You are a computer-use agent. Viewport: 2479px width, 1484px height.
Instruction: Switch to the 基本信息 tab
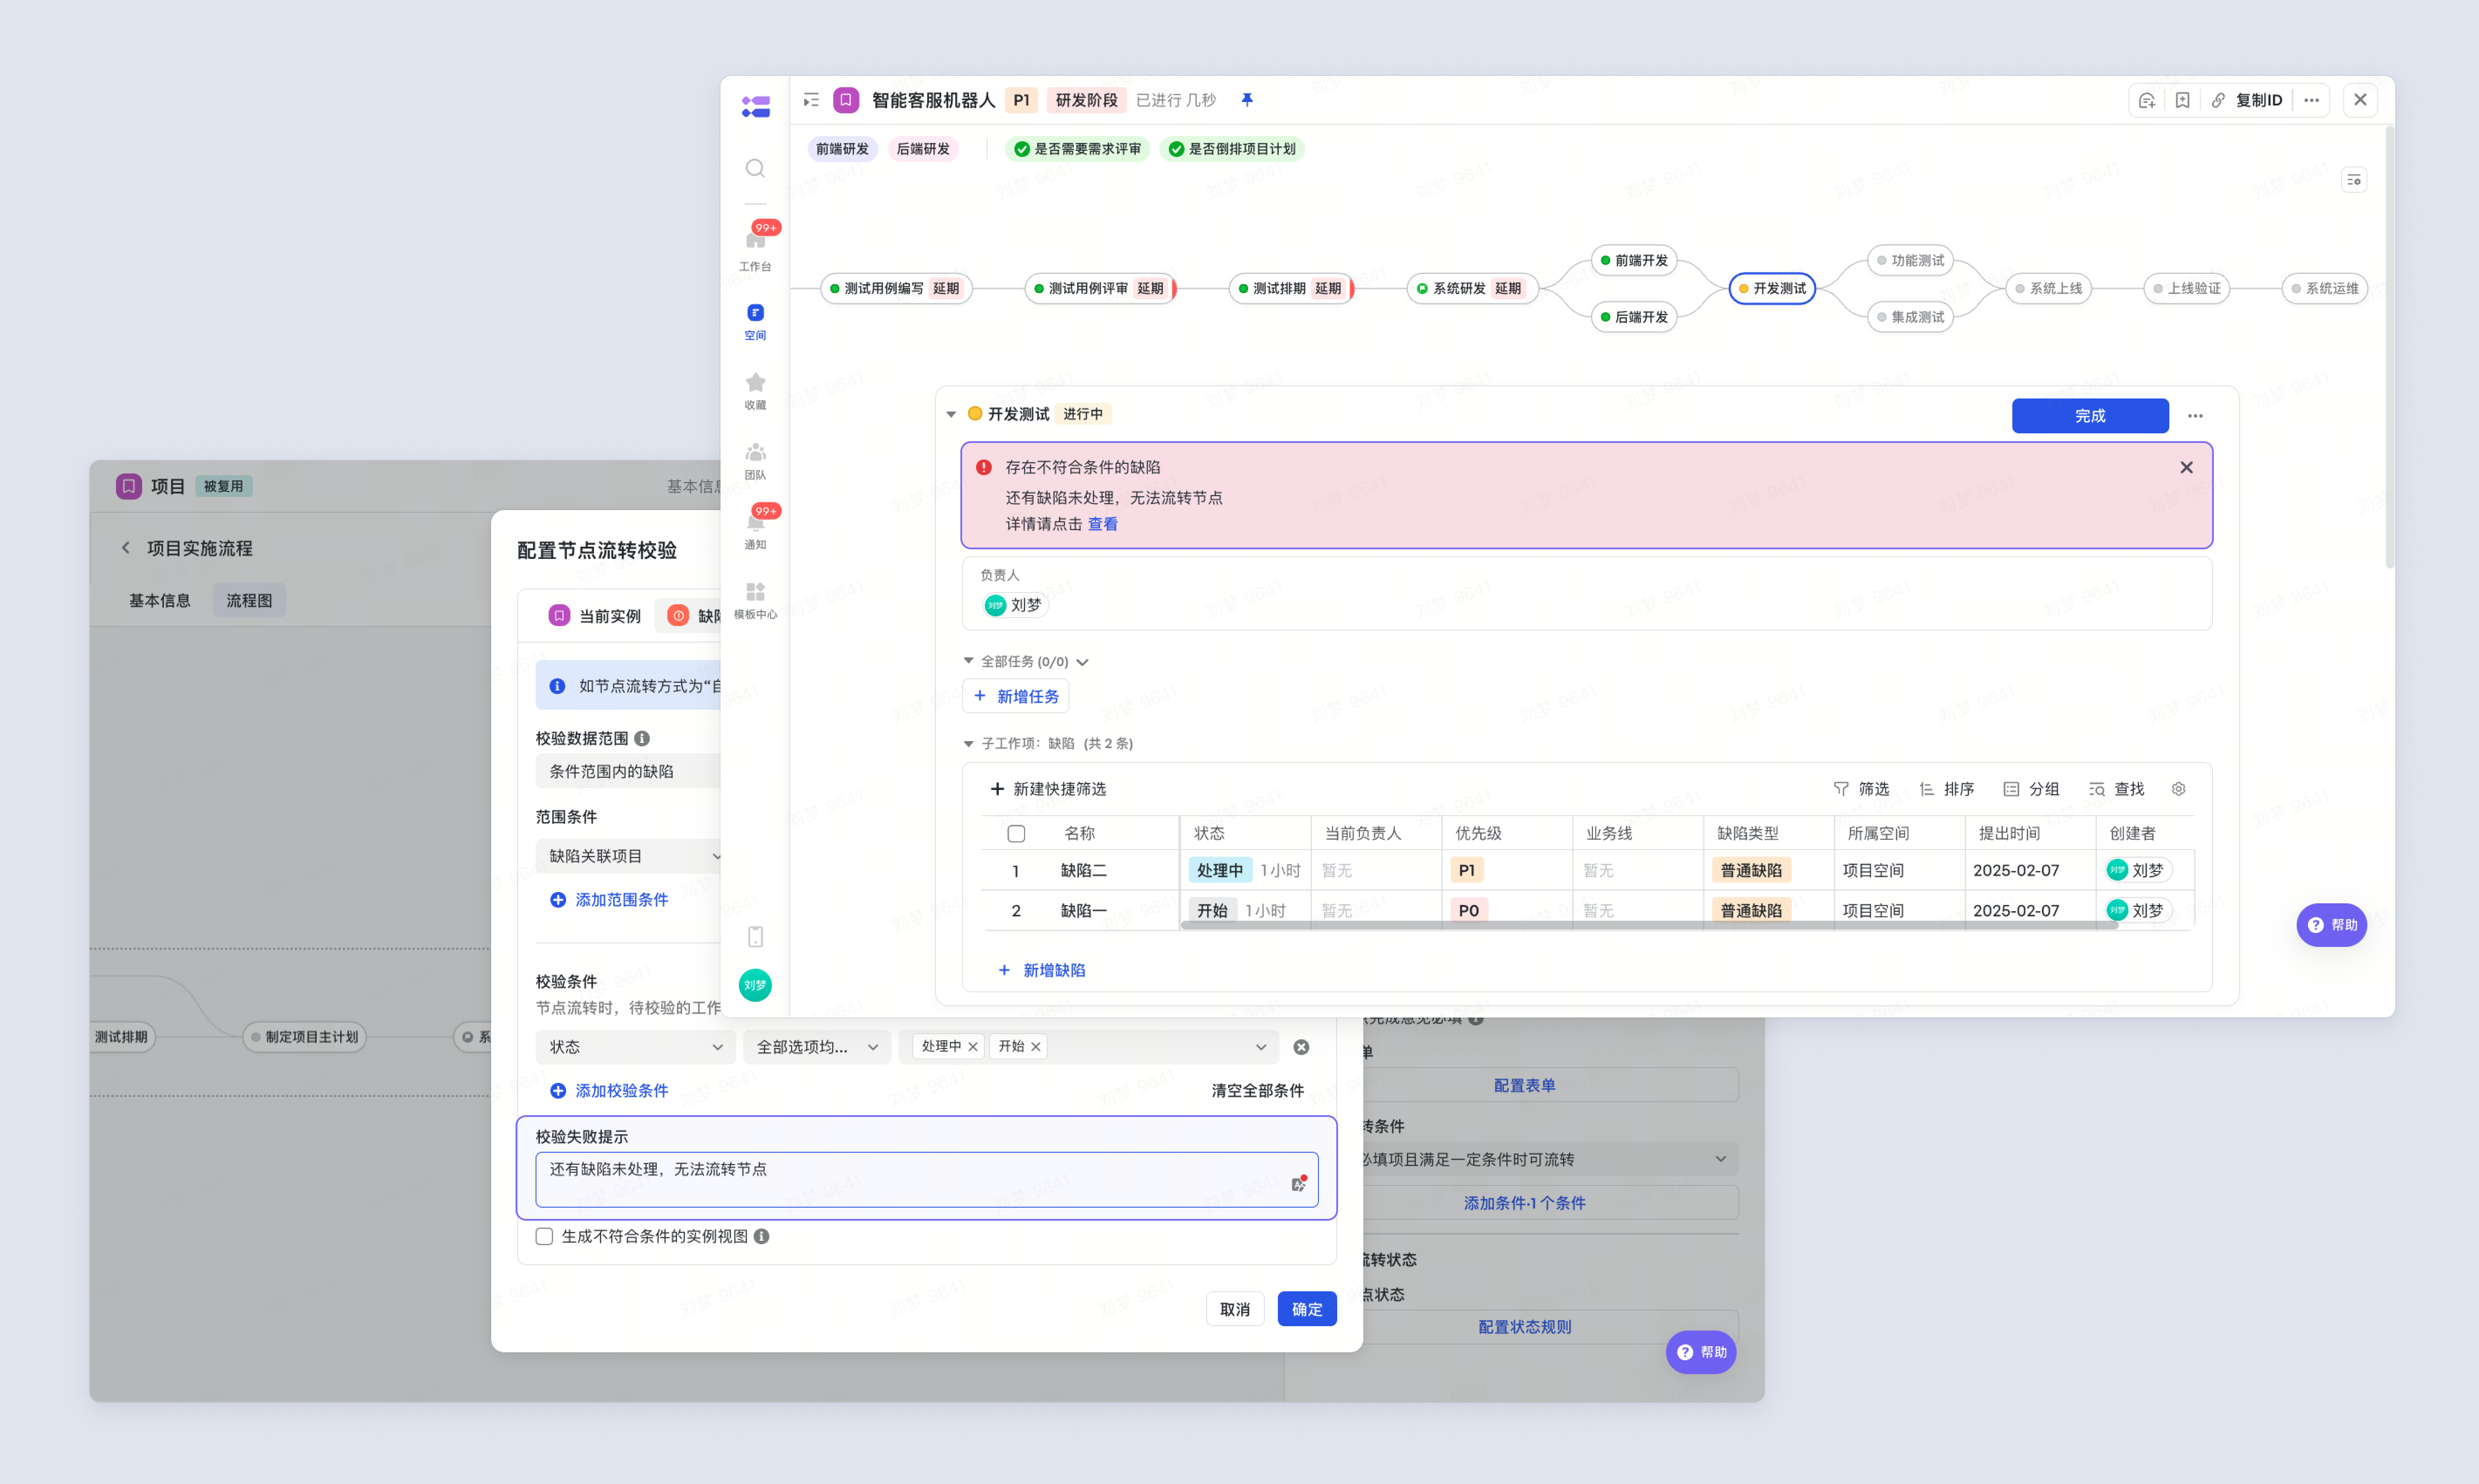(x=159, y=600)
